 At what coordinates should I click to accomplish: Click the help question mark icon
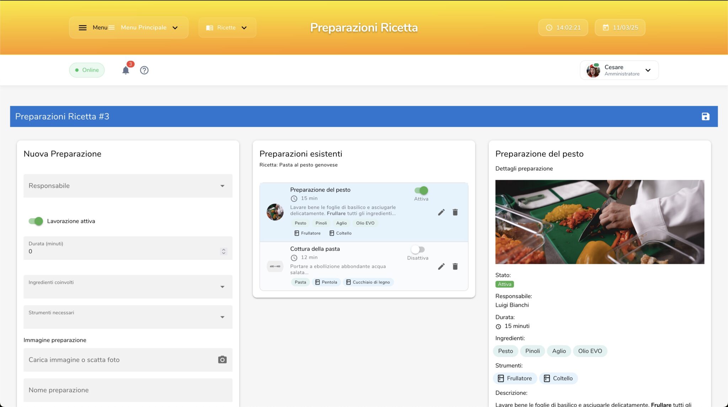coord(144,70)
